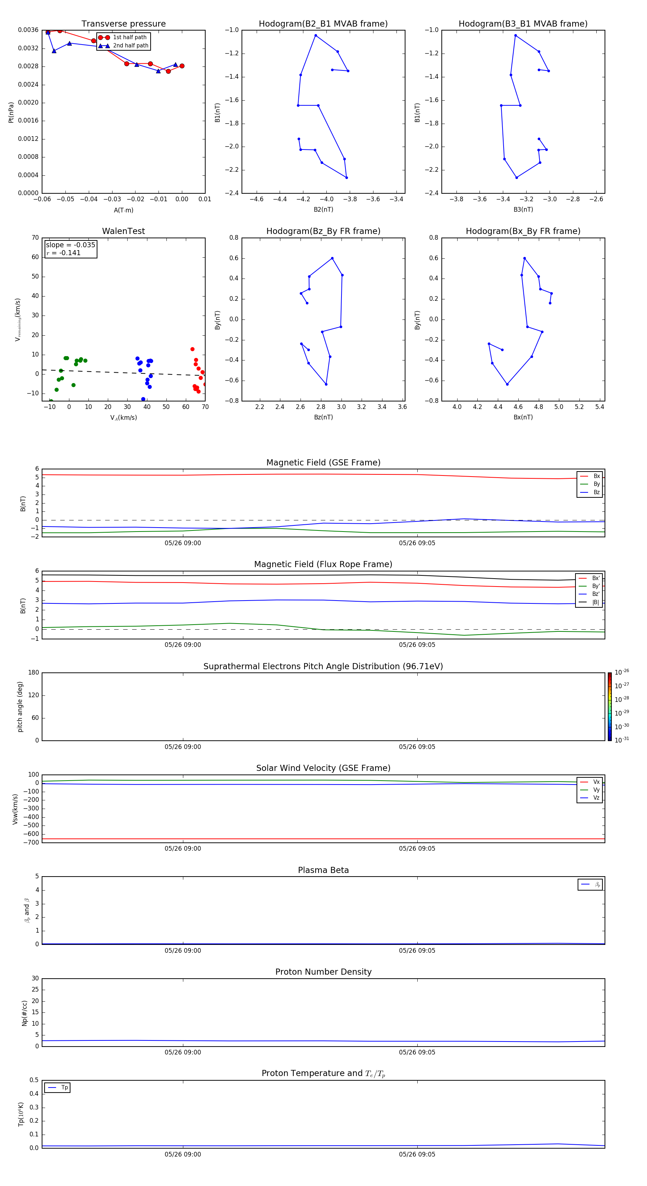Image resolution: width=647 pixels, height=1186 pixels.
Task: Click the A(T·m) x-axis label
Action: click(x=123, y=210)
